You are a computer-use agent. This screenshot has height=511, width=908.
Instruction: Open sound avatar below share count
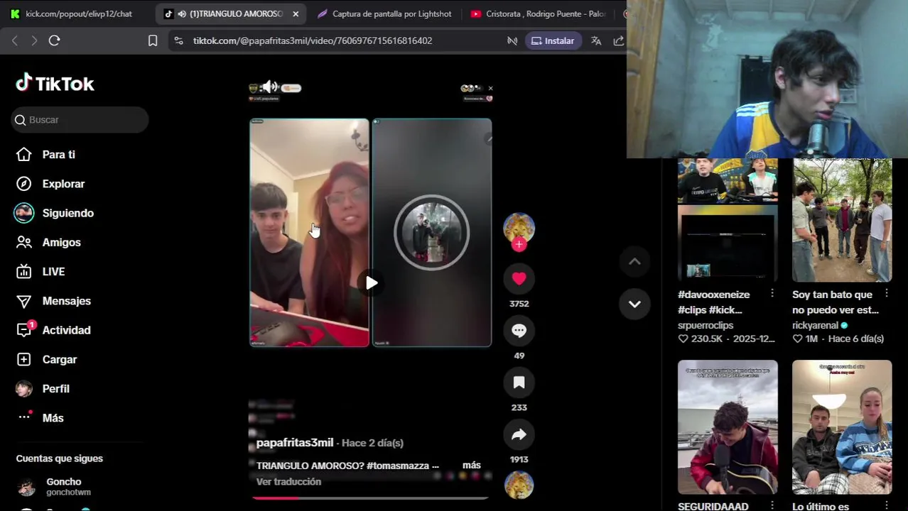click(x=519, y=485)
